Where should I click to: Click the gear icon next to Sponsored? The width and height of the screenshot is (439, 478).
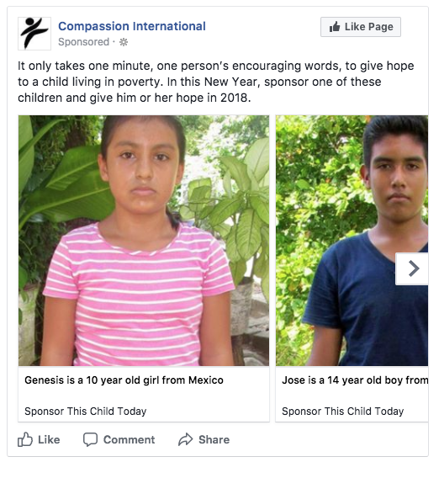pyautogui.click(x=124, y=42)
